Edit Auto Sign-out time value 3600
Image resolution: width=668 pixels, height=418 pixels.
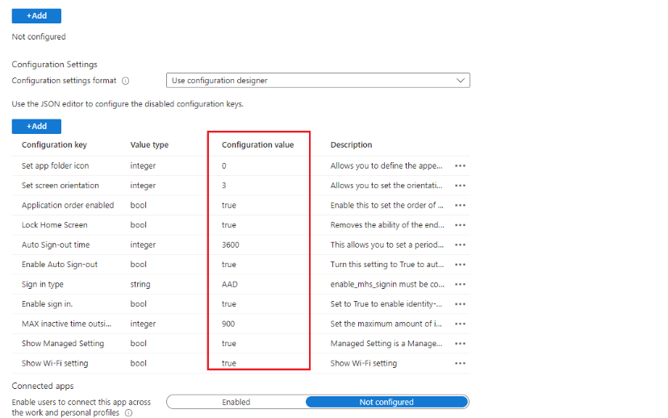tap(231, 245)
